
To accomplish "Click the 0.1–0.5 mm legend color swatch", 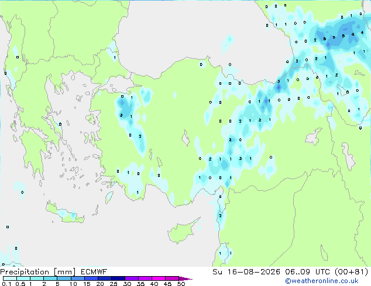I will 10,278.
